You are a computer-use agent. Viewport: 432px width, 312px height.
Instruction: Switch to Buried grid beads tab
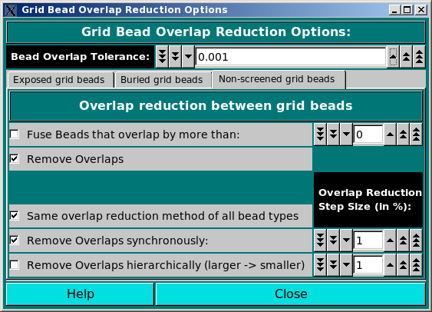click(x=163, y=80)
